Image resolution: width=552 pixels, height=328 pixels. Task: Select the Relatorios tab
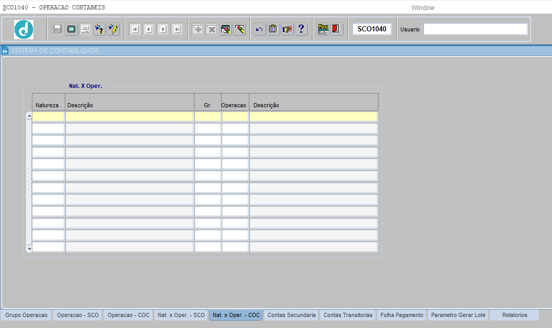coord(514,315)
